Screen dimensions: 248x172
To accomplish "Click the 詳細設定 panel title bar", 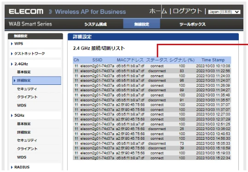I will pyautogui.click(x=153, y=37).
